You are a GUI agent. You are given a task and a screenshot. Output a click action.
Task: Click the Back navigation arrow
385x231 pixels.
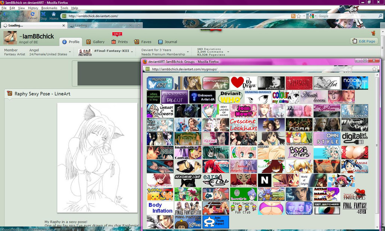coord(5,16)
